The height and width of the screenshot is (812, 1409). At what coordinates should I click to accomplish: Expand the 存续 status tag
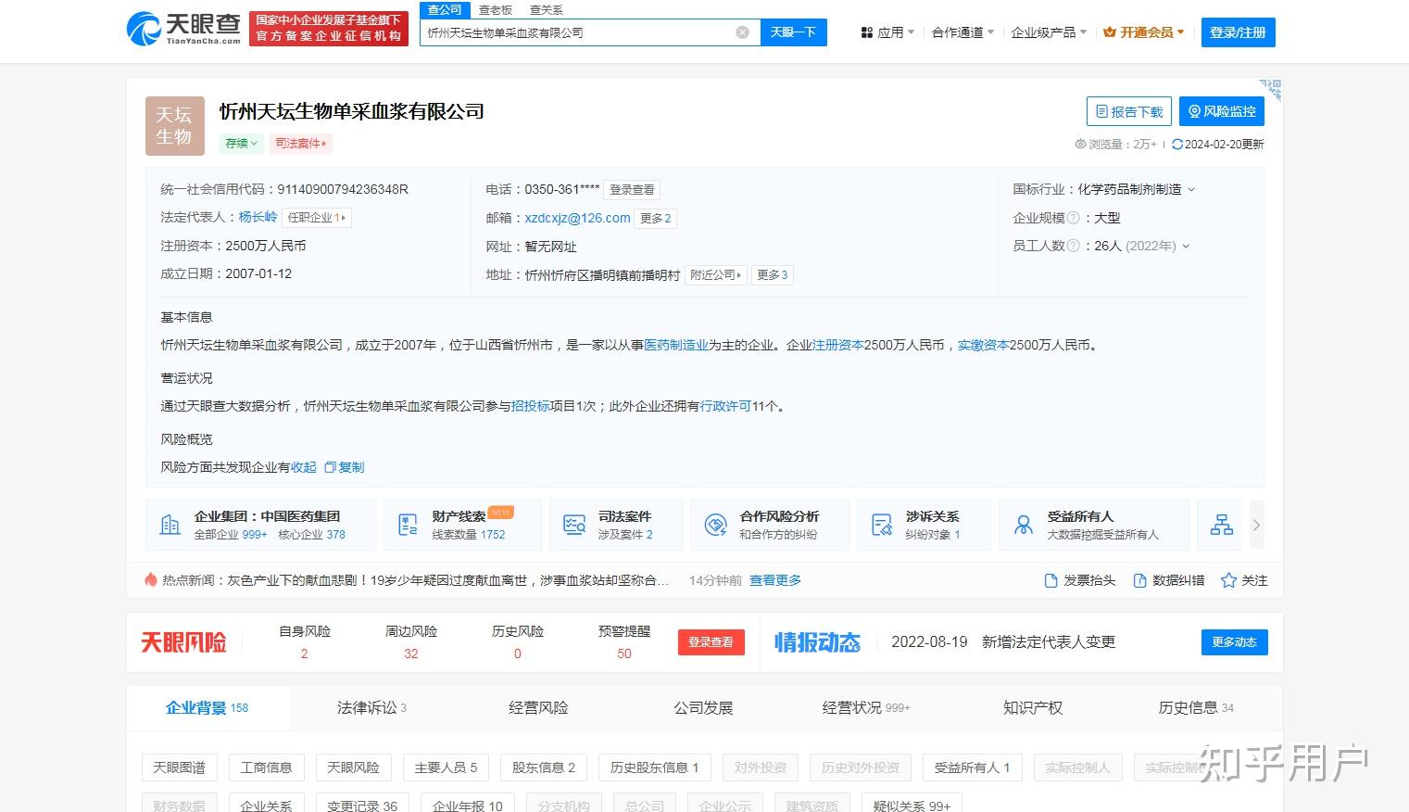click(x=241, y=144)
